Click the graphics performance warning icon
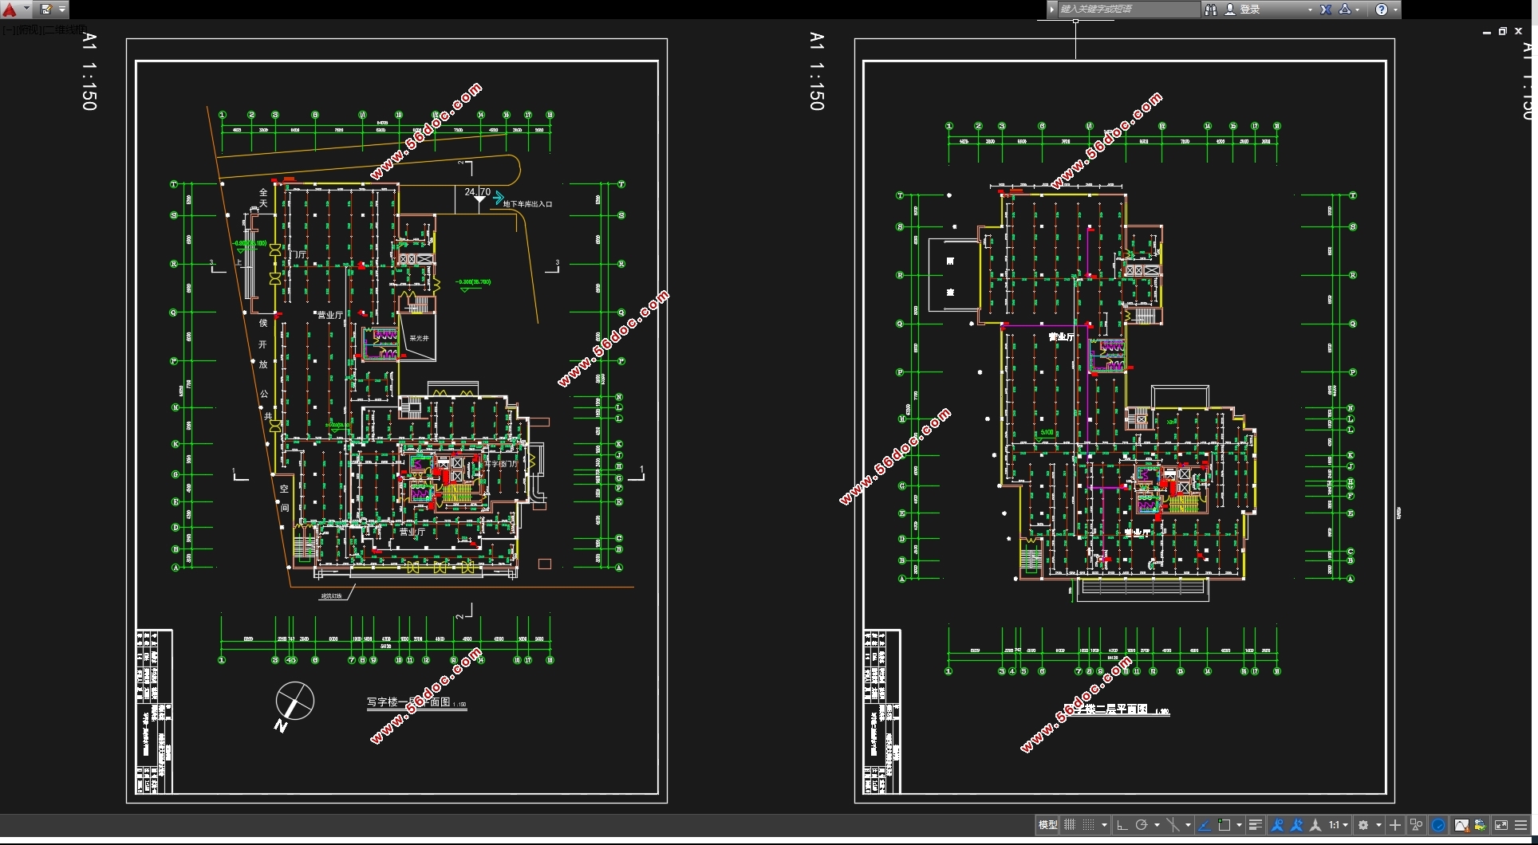This screenshot has width=1538, height=845. pyautogui.click(x=1461, y=825)
